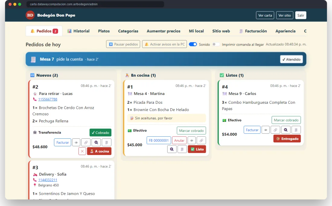The image size is (332, 206).
Task: Toggle the Cobrado status on order #2
Action: [x=101, y=133]
